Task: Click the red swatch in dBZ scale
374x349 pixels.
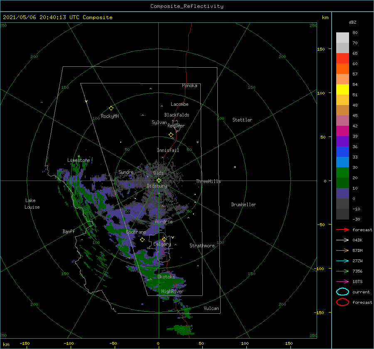Action: click(x=342, y=59)
